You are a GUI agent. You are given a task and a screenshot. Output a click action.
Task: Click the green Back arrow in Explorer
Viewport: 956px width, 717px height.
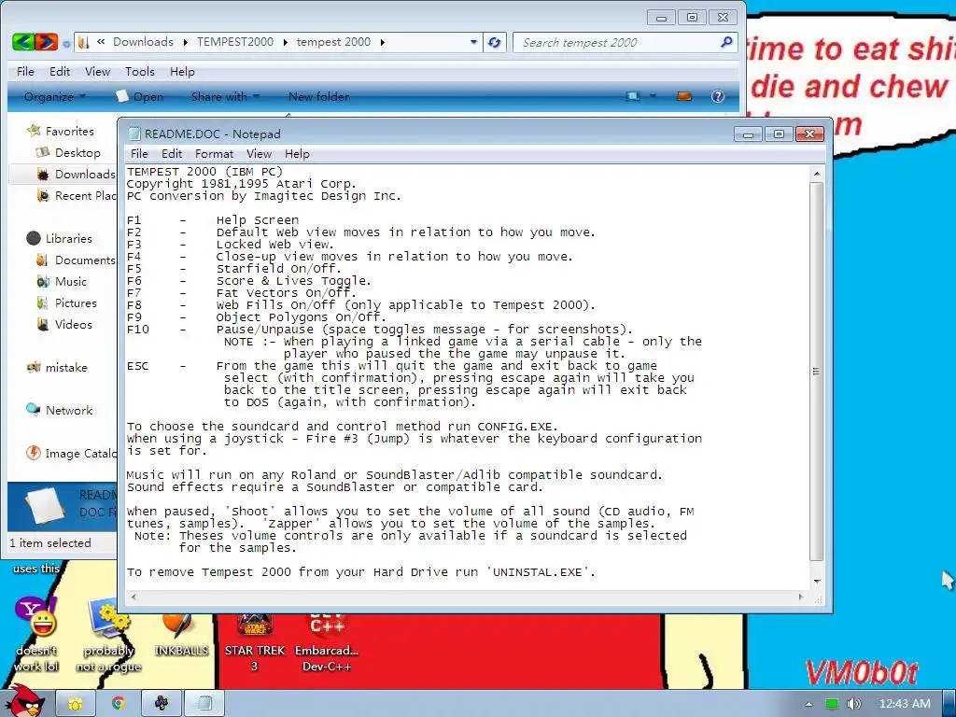(23, 42)
